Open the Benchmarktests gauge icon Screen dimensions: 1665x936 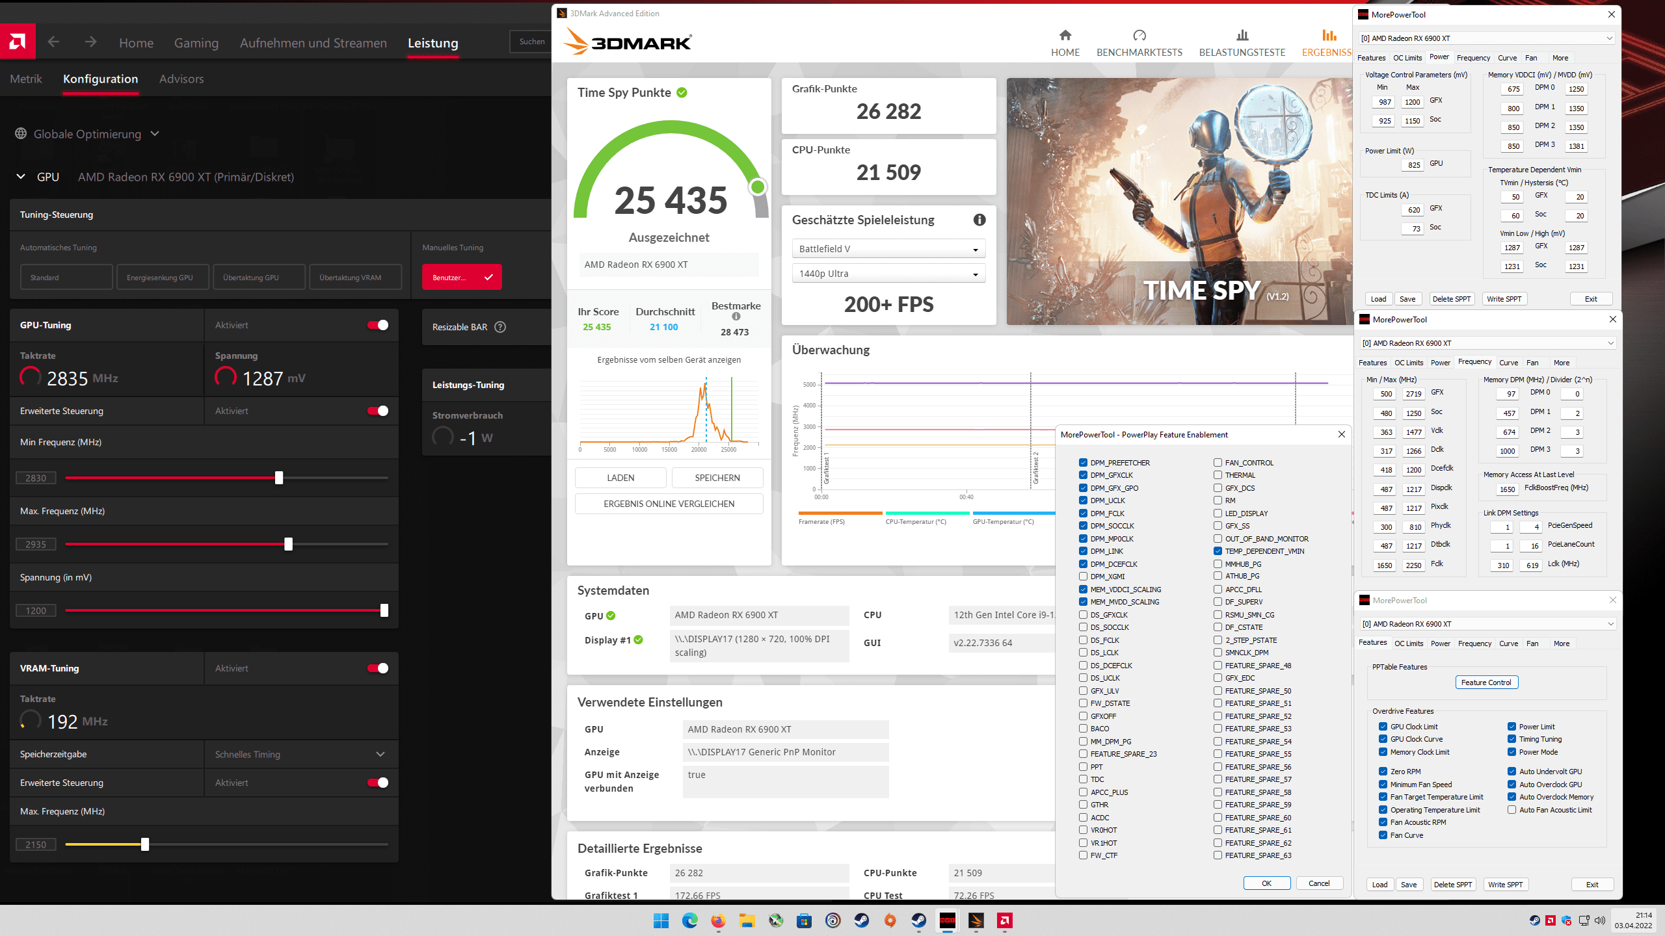point(1139,36)
